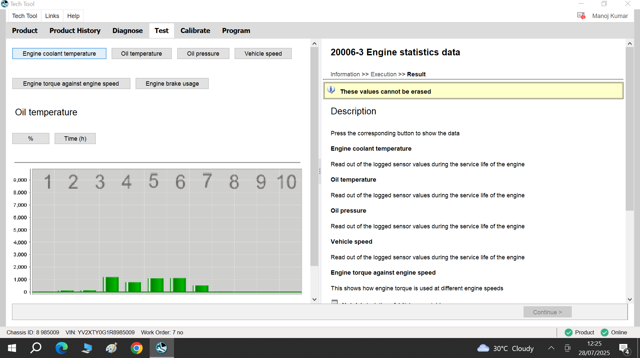Click the weather widget showing 30°C Cloudy

[x=505, y=348]
